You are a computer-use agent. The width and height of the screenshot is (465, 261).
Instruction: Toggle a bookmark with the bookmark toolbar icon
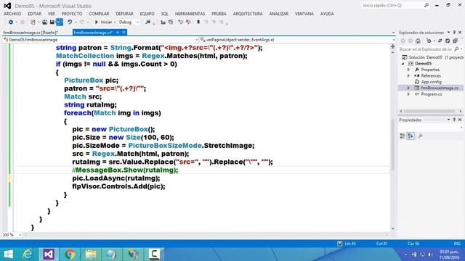click(198, 22)
